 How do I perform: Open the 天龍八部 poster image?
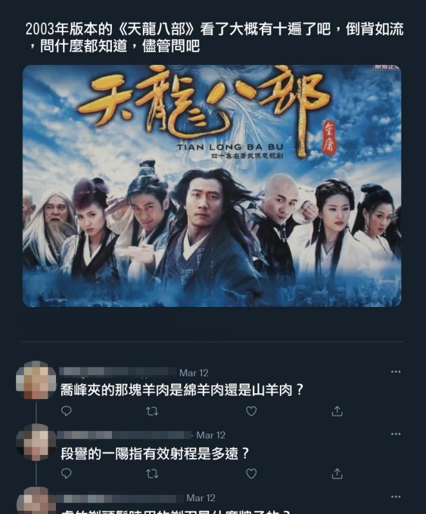coord(212,186)
